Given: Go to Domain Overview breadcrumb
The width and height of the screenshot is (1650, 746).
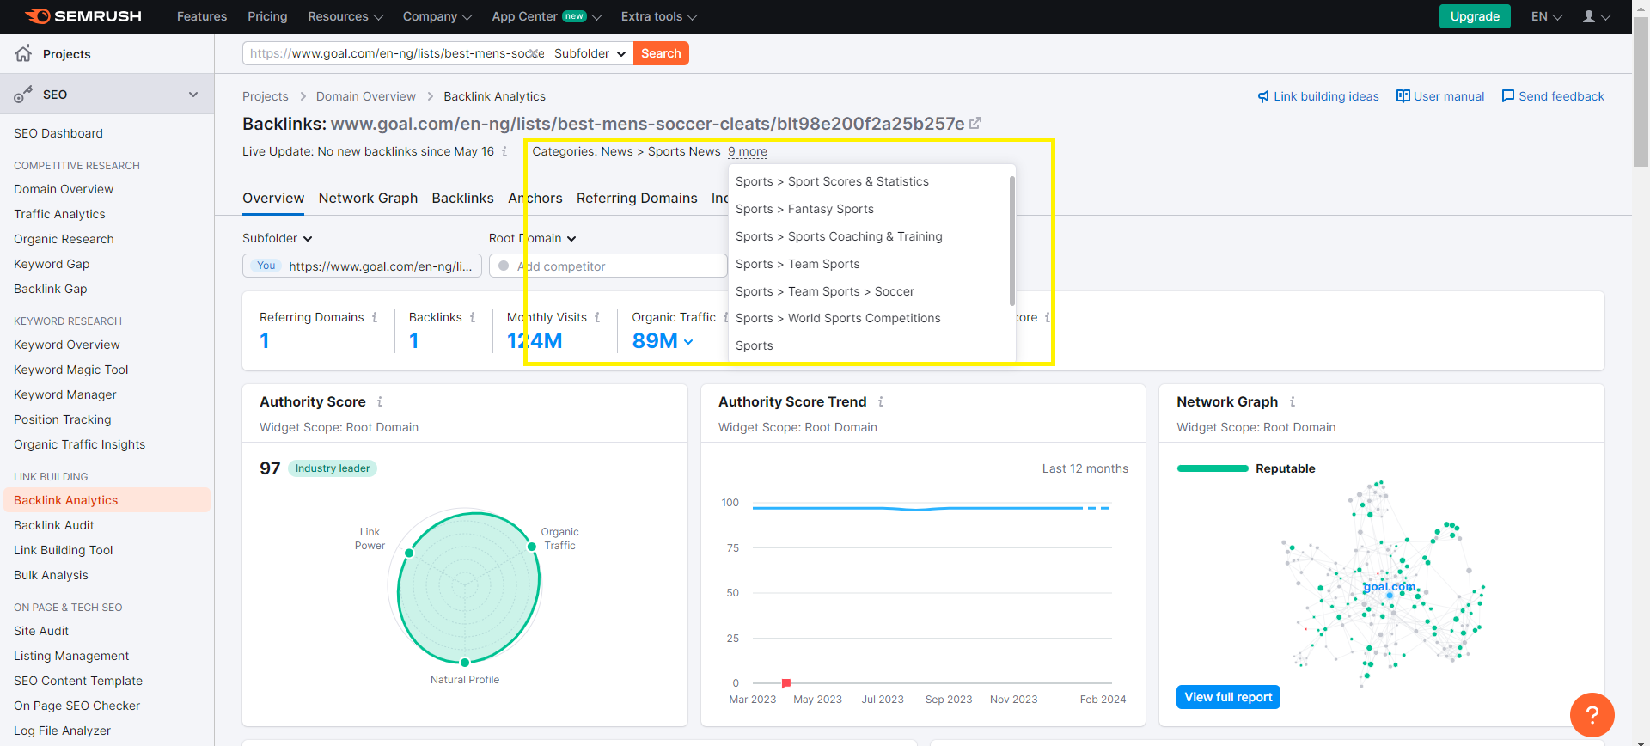Looking at the screenshot, I should point(366,96).
